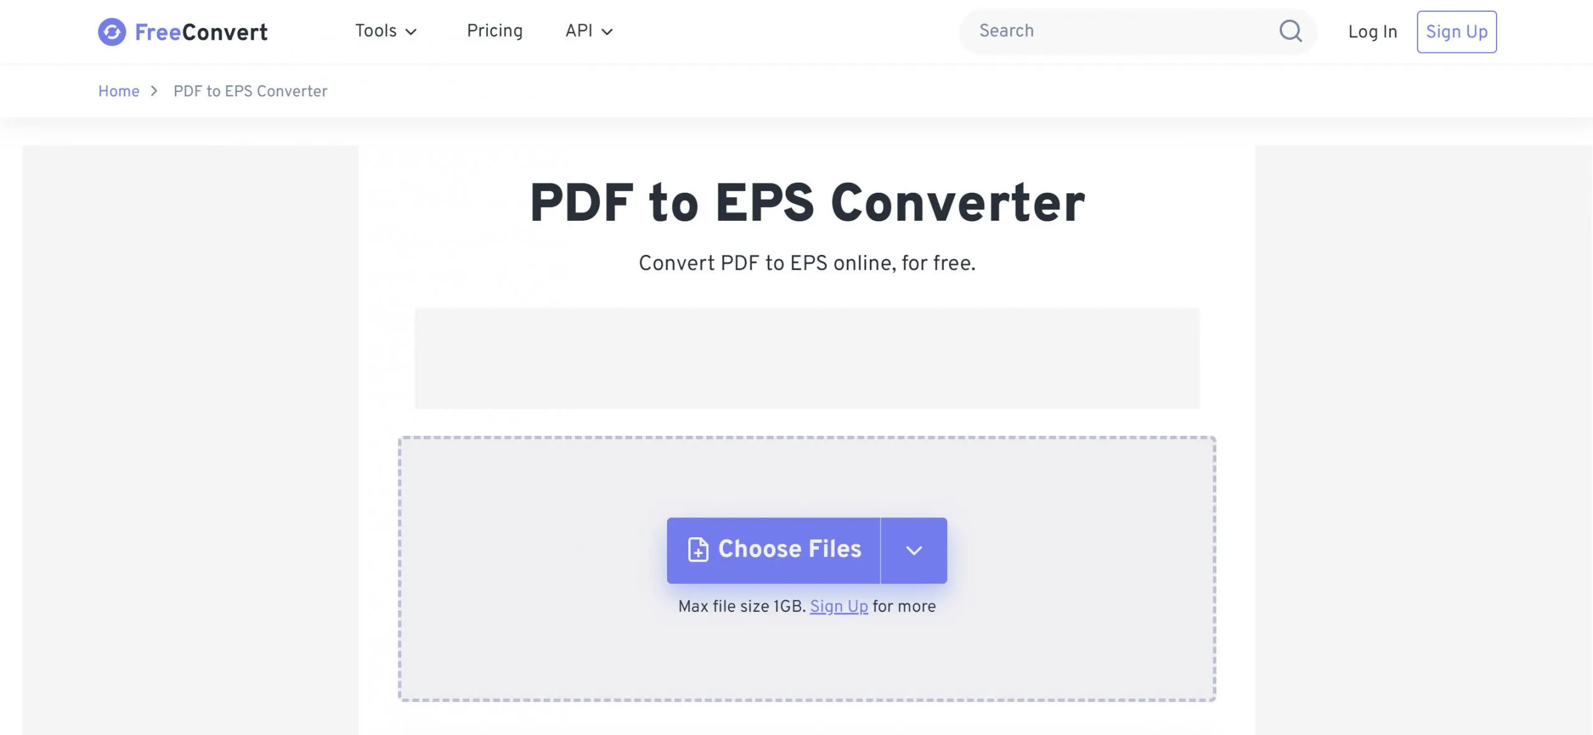Navigate to Home breadcrumb link
1593x735 pixels.
click(x=118, y=90)
